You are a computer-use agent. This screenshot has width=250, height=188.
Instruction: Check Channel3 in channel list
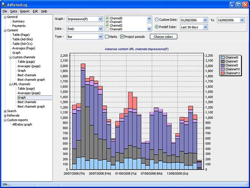click(x=107, y=29)
